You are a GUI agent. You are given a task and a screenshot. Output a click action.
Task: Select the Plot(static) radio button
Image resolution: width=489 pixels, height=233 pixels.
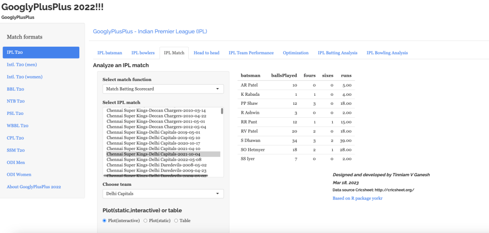pos(146,221)
